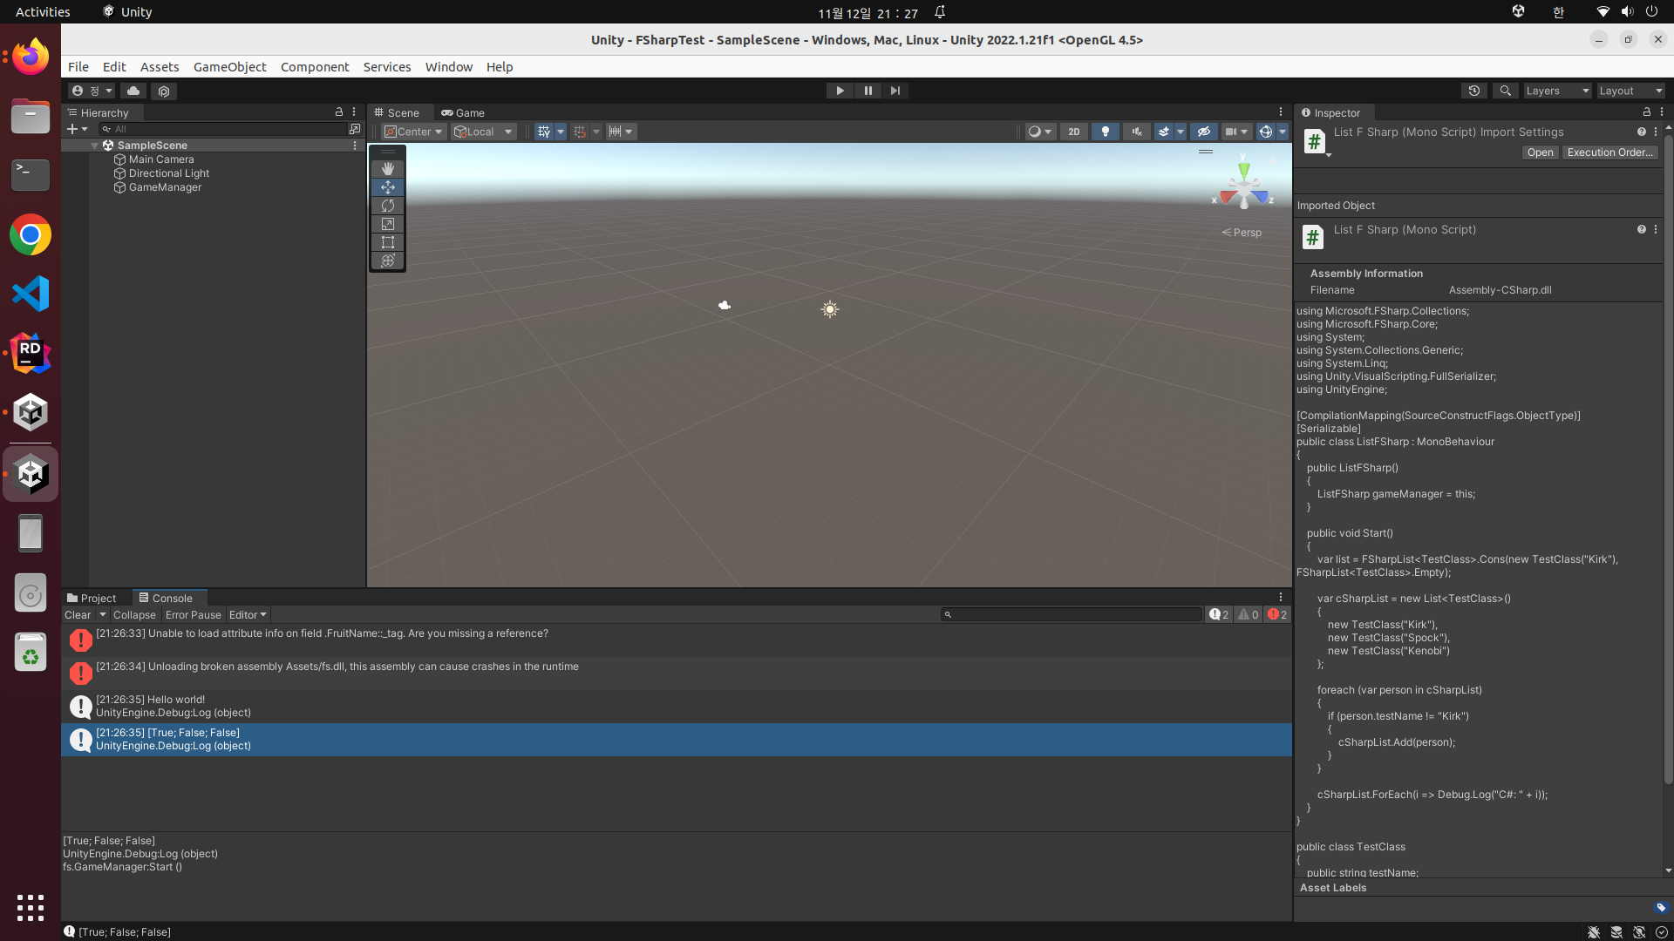Toggle info message count filter in Console
This screenshot has width=1674, height=941.
point(1218,615)
